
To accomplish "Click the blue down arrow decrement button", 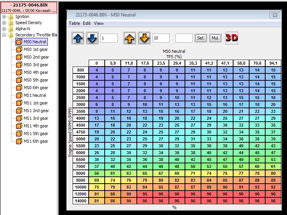I will click(92, 38).
